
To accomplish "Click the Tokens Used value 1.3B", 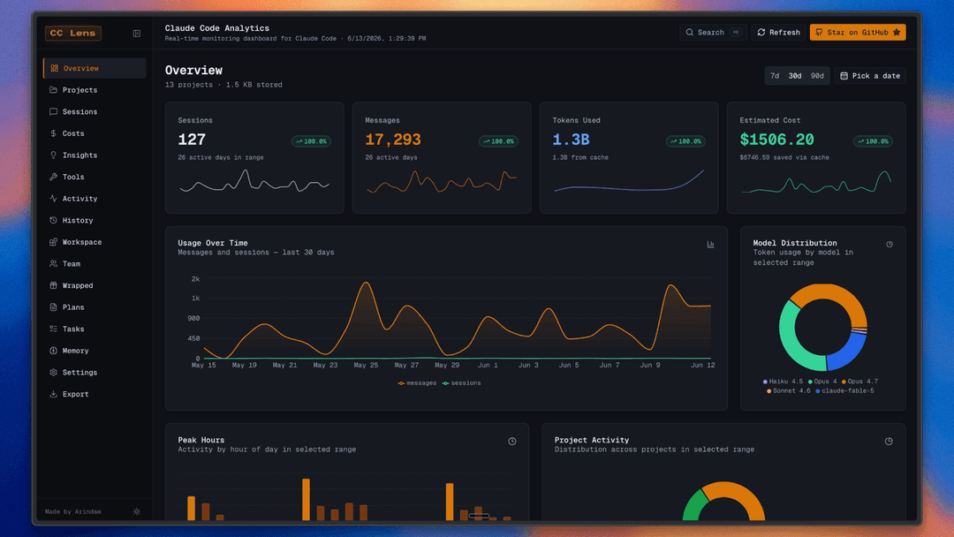I will (571, 140).
